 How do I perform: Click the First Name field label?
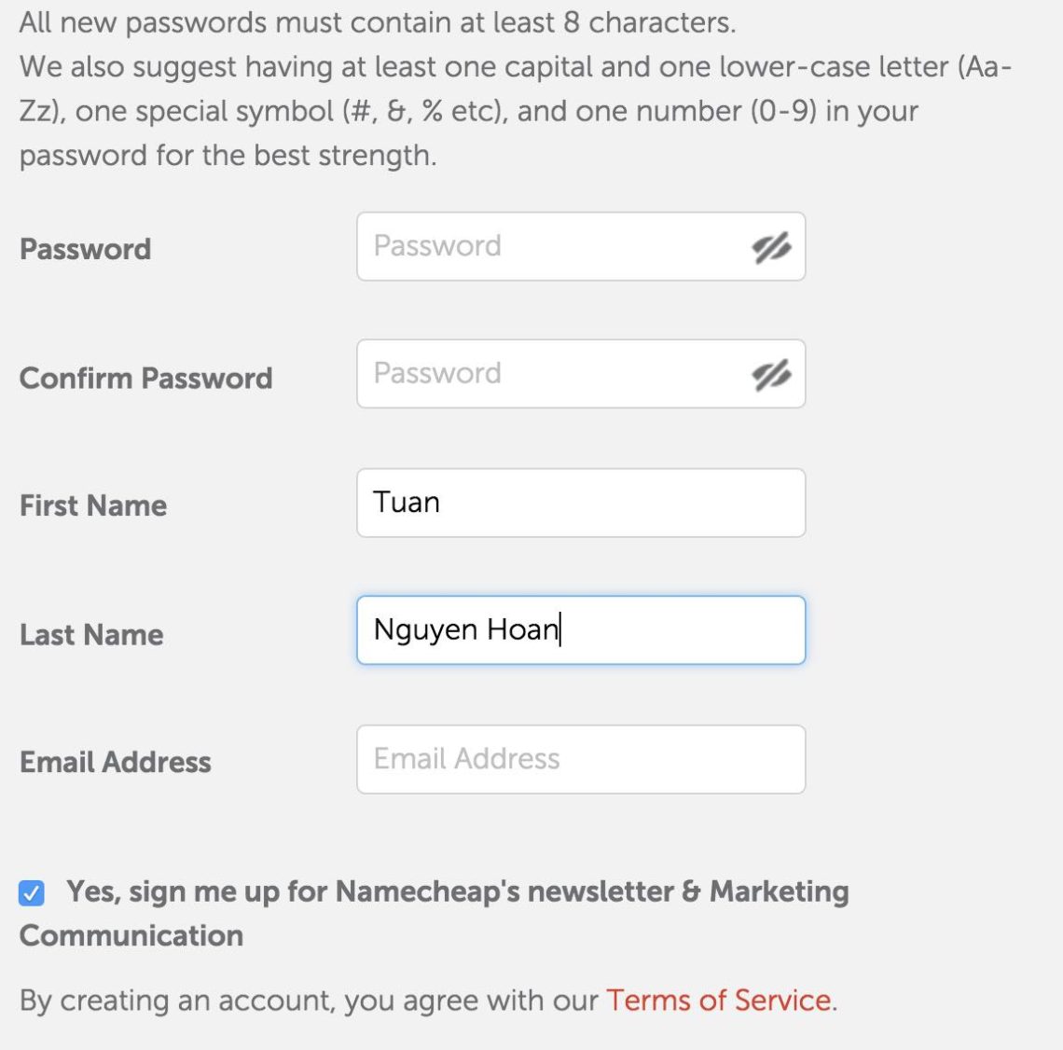coord(93,505)
